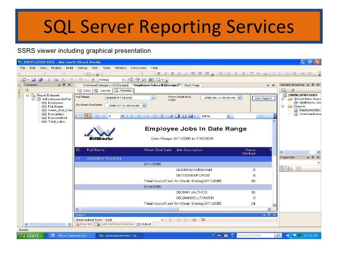Click the Windows start button
Image resolution: width=338 pixels, height=253 pixels.
point(31,236)
